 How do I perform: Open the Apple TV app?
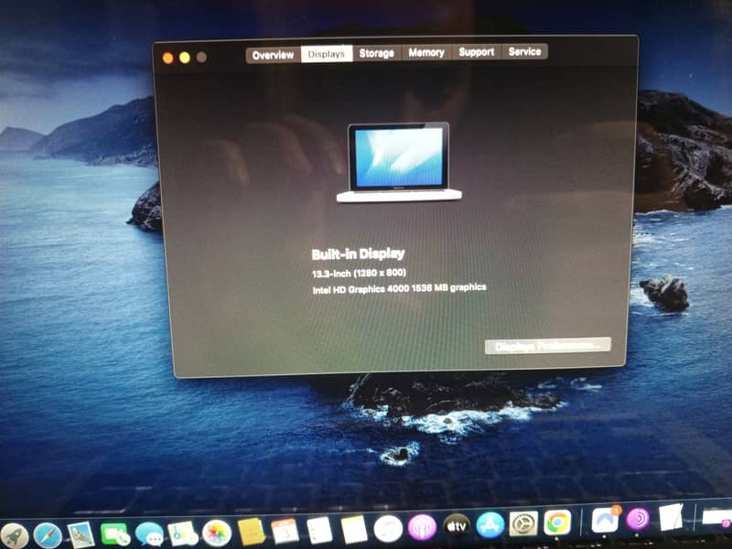tap(456, 526)
